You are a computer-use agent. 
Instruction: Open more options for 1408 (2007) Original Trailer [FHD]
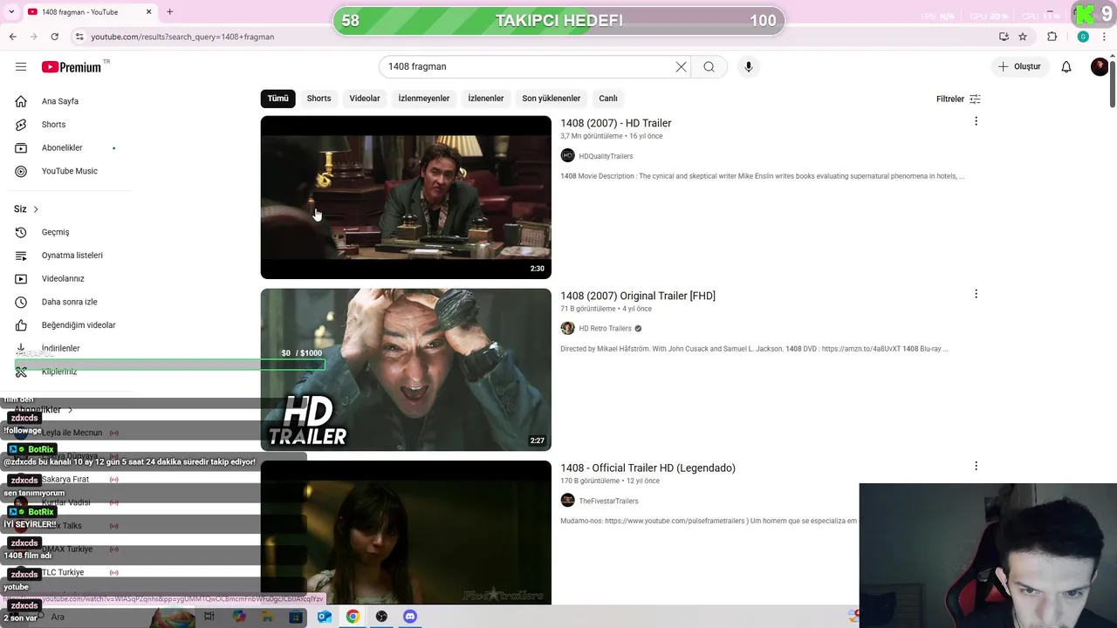[x=976, y=294]
